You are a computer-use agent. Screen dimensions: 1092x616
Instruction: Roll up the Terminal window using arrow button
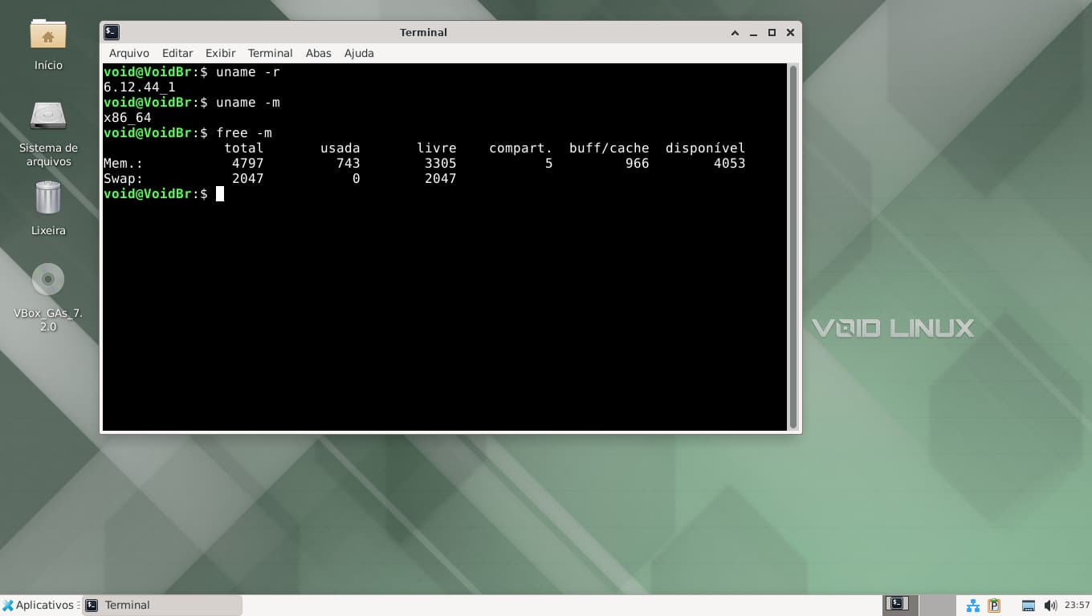pos(735,33)
